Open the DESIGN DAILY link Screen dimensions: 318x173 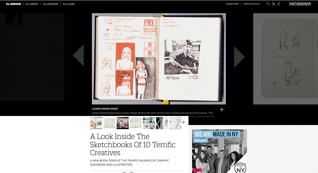(252, 4)
